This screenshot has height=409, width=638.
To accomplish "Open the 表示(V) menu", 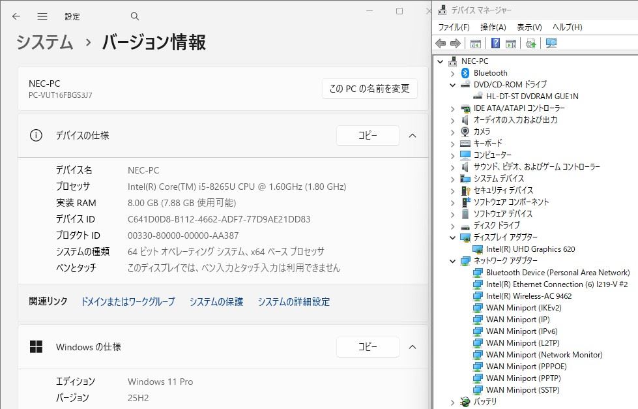I will 529,27.
